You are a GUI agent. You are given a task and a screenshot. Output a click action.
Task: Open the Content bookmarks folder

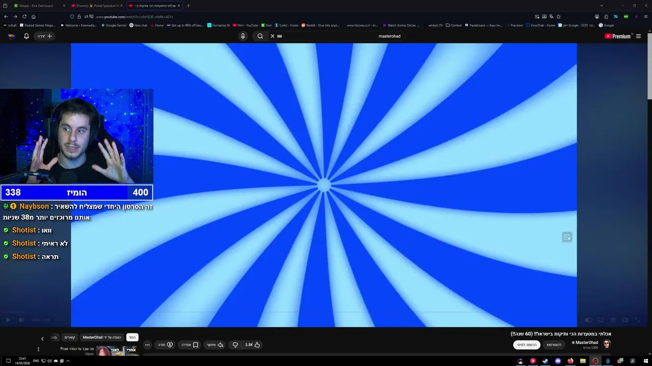pos(454,25)
